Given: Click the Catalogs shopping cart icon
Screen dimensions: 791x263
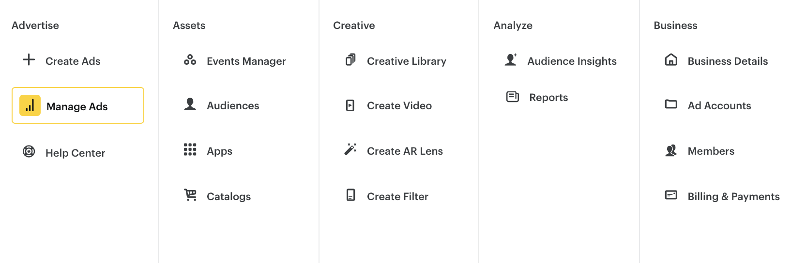Looking at the screenshot, I should (190, 195).
